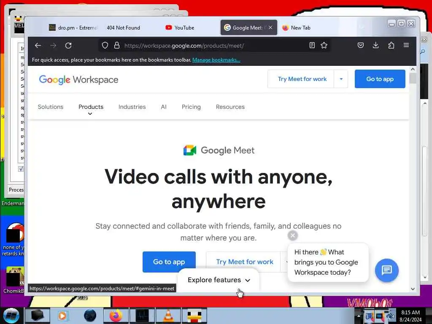Screen dimensions: 432x324
Task: Open the Solutions nav menu
Action: [51, 107]
